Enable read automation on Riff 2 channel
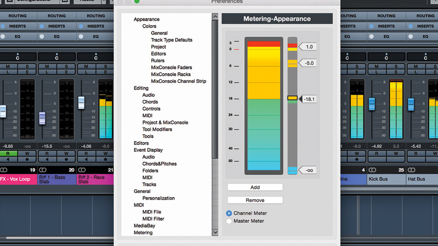This screenshot has width=438, height=246. tap(86, 153)
